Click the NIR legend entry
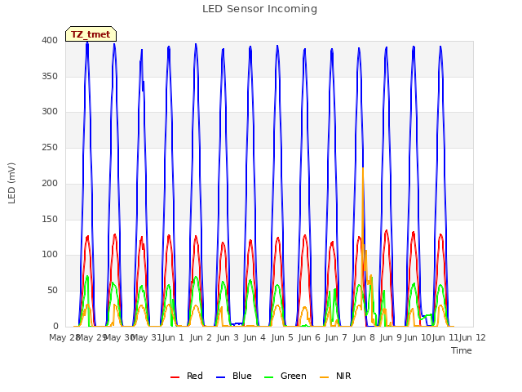Screen dimensions: 522x392 (x=335, y=376)
